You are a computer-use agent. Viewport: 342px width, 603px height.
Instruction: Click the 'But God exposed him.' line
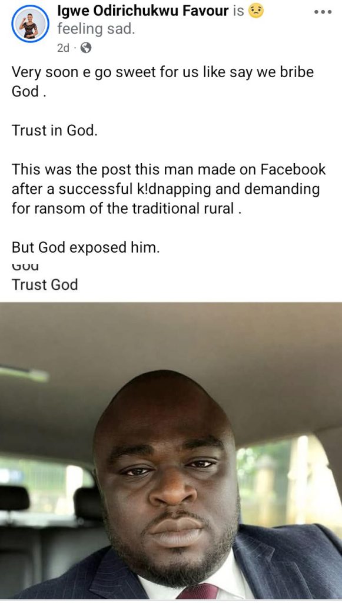(85, 247)
